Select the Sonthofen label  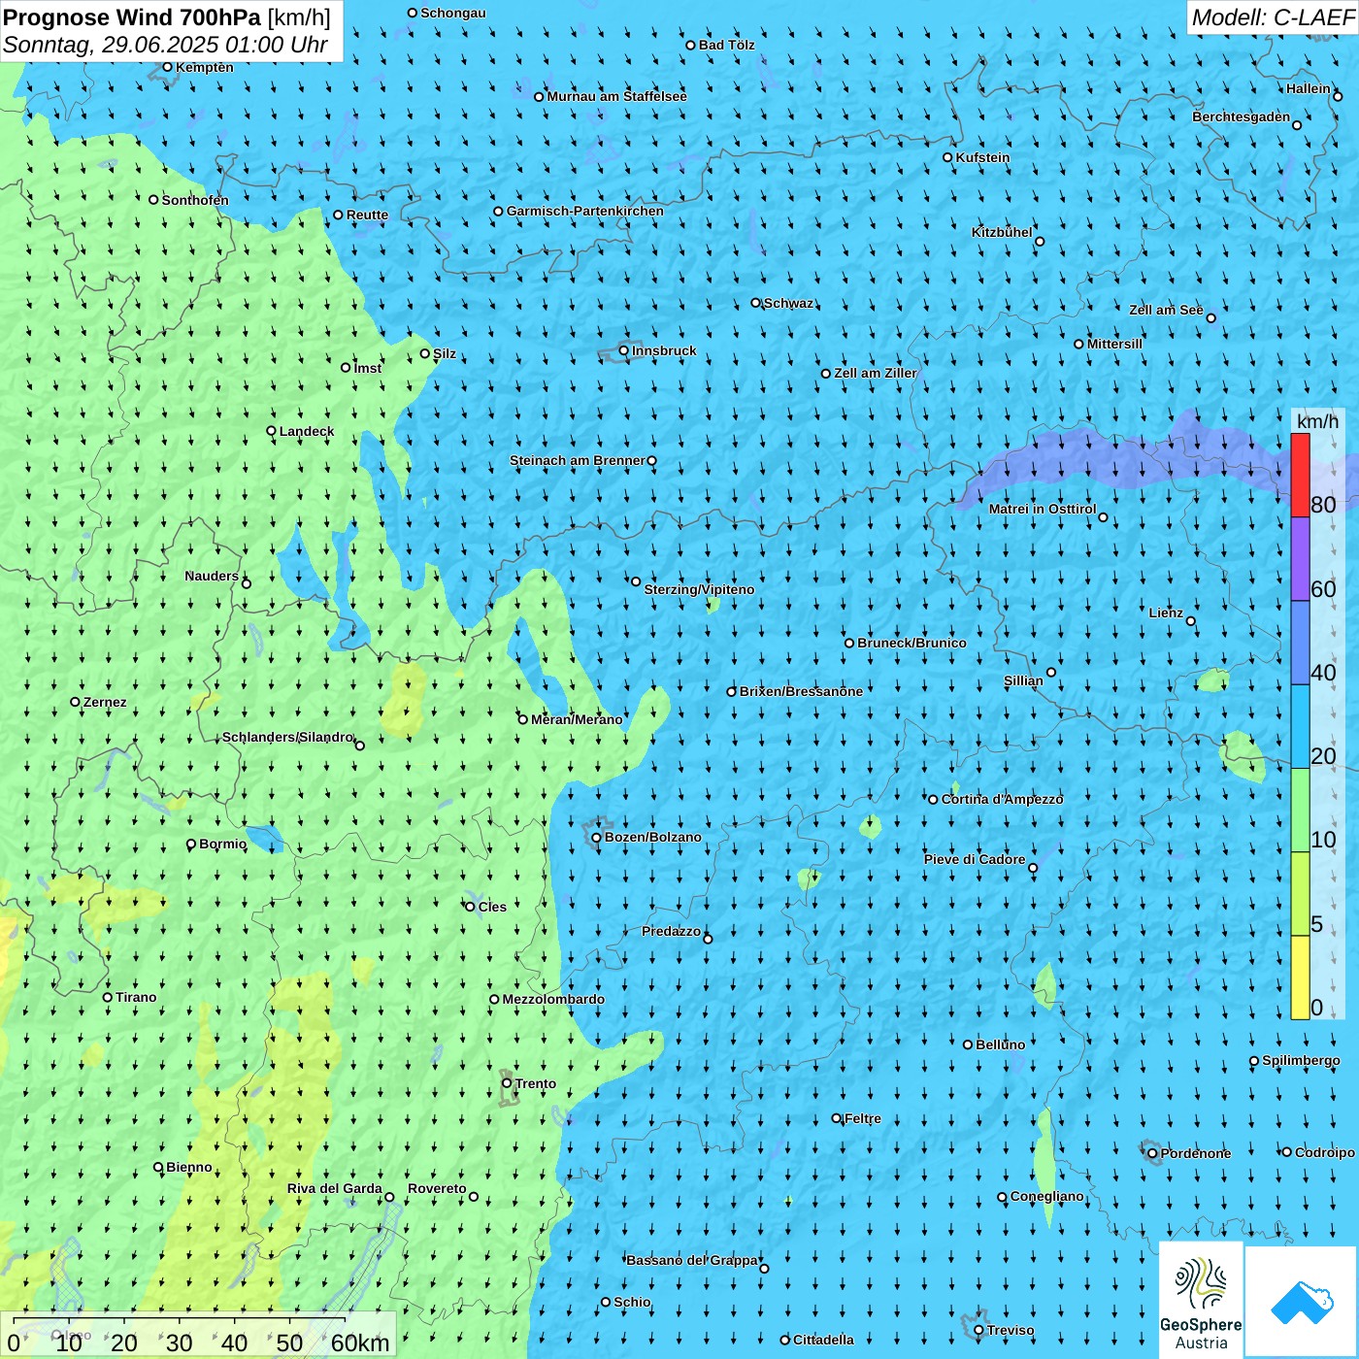click(195, 200)
